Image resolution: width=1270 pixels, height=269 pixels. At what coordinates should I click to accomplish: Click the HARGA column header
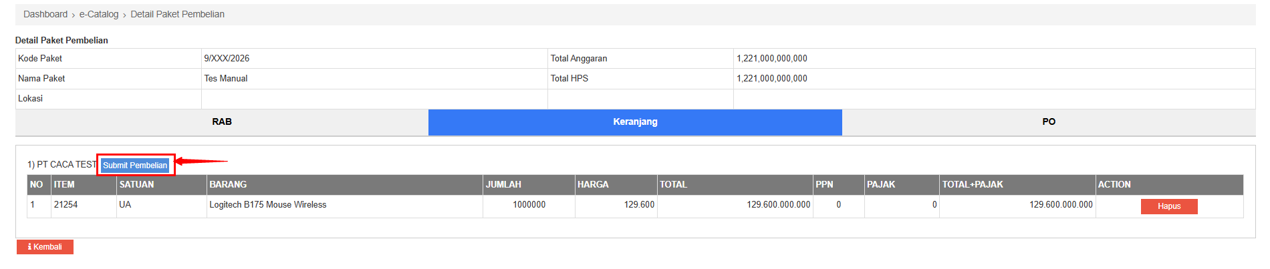click(x=593, y=185)
